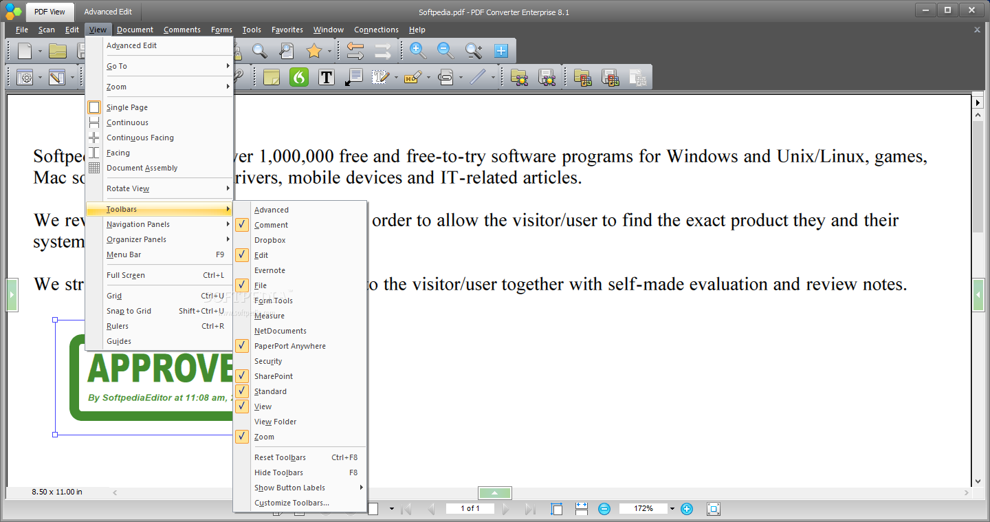Image resolution: width=990 pixels, height=522 pixels.
Task: Click the Favorites star icon
Action: [x=314, y=51]
